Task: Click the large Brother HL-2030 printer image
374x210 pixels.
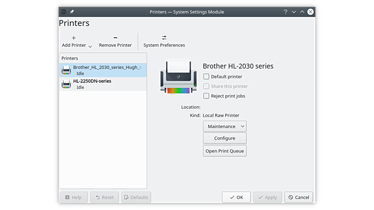Action: point(178,76)
